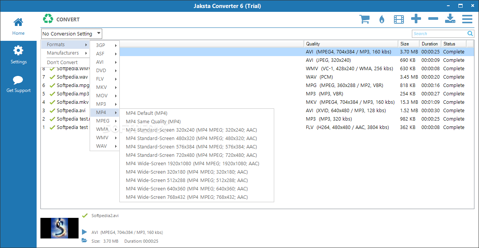The image size is (479, 248).
Task: Click the green check beside Softpedia.wav
Action: coord(52,77)
